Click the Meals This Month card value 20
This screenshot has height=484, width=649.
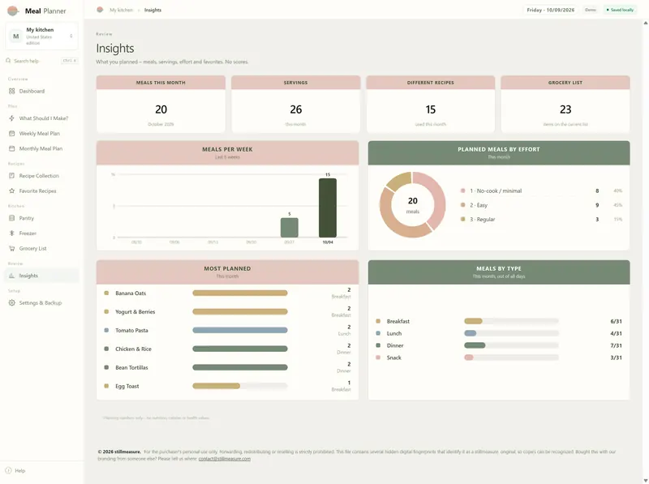[161, 109]
